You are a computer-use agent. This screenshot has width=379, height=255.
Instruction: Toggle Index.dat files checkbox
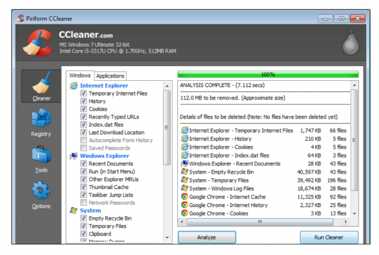point(84,124)
